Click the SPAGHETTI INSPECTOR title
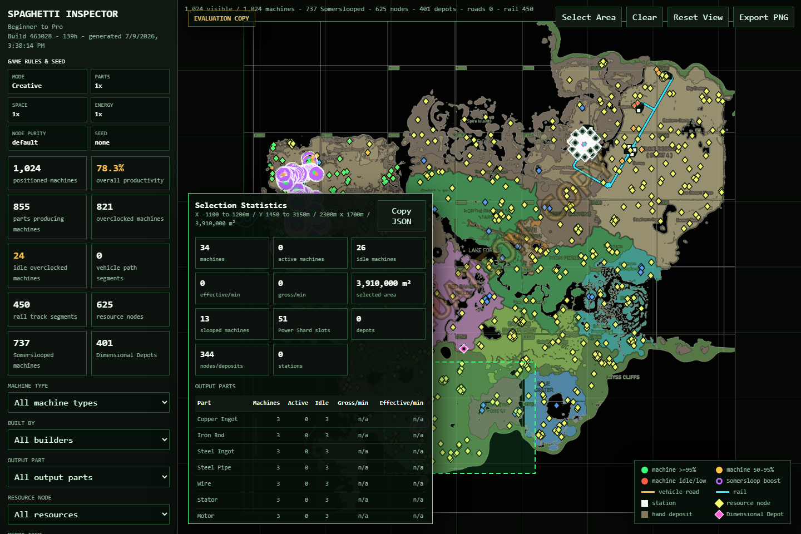 (63, 14)
